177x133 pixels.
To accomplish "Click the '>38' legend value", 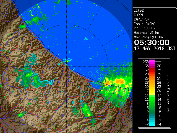I will tap(146, 62).
